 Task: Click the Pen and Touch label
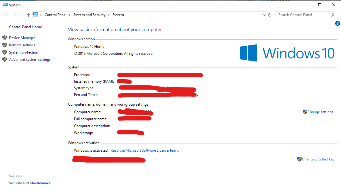click(86, 95)
